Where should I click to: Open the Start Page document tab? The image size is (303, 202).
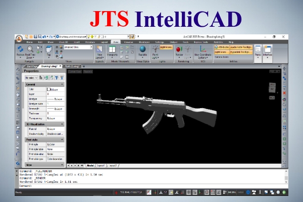[x=32, y=66]
